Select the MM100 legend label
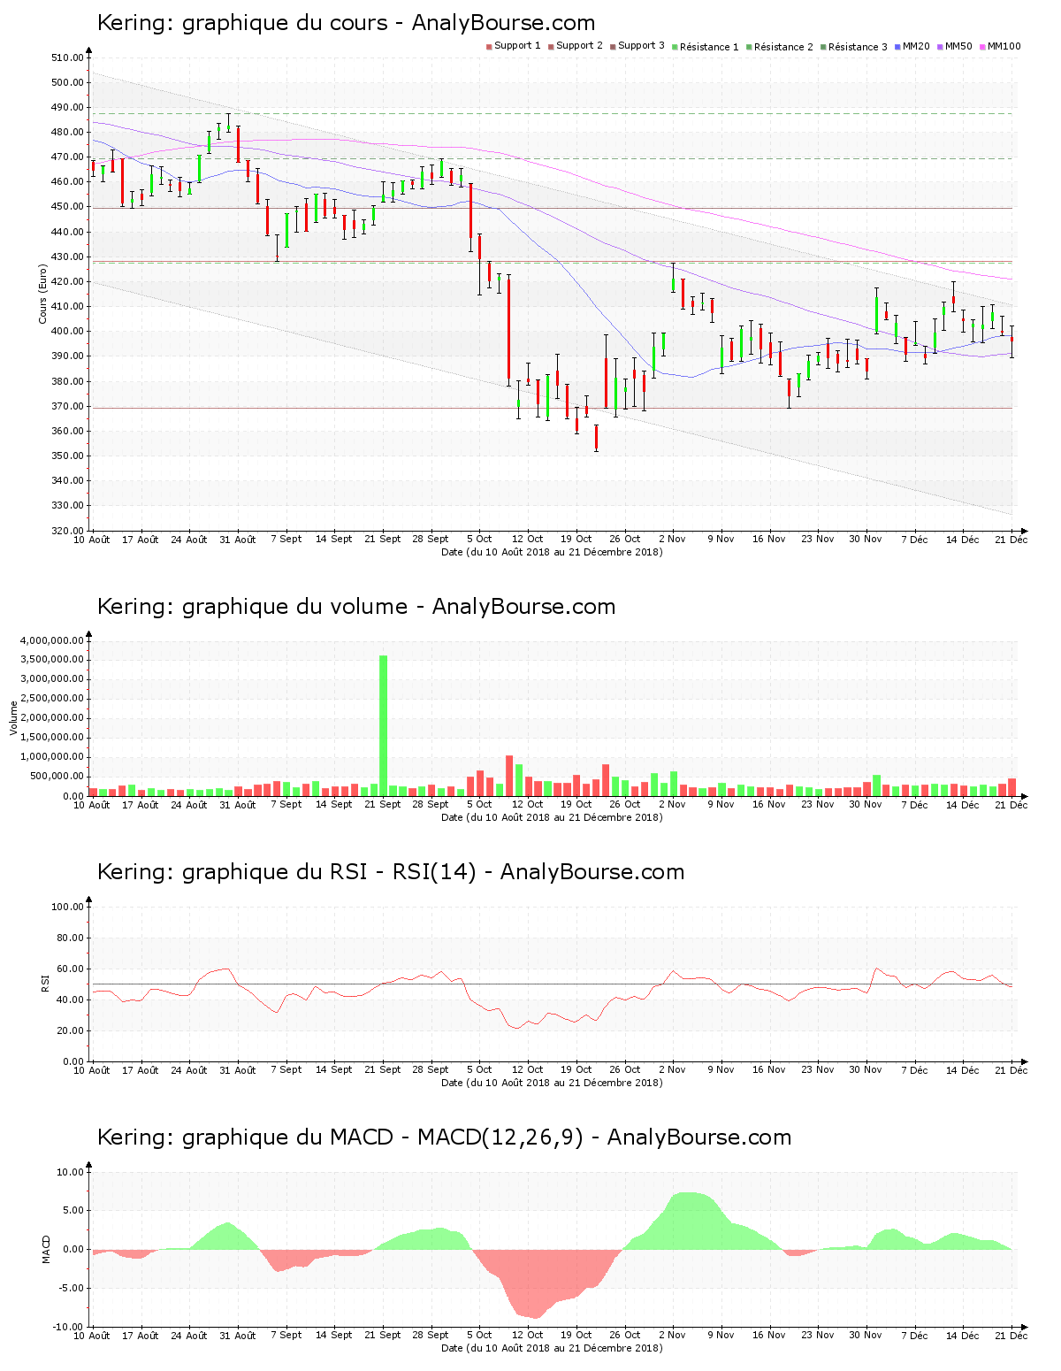 click(1004, 46)
